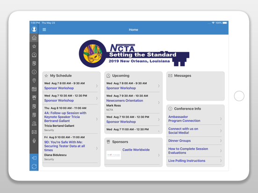Image resolution: width=258 pixels, height=193 pixels.
Task: Expand chevron for Castle Worldwide sponsor
Action: click(x=159, y=155)
